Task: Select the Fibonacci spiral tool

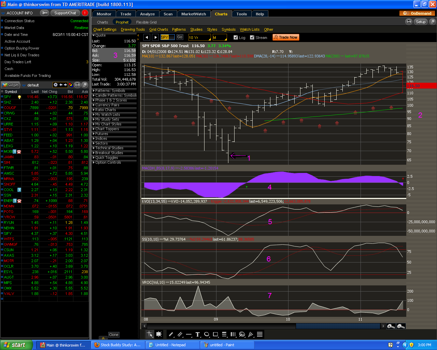Action: (x=242, y=334)
